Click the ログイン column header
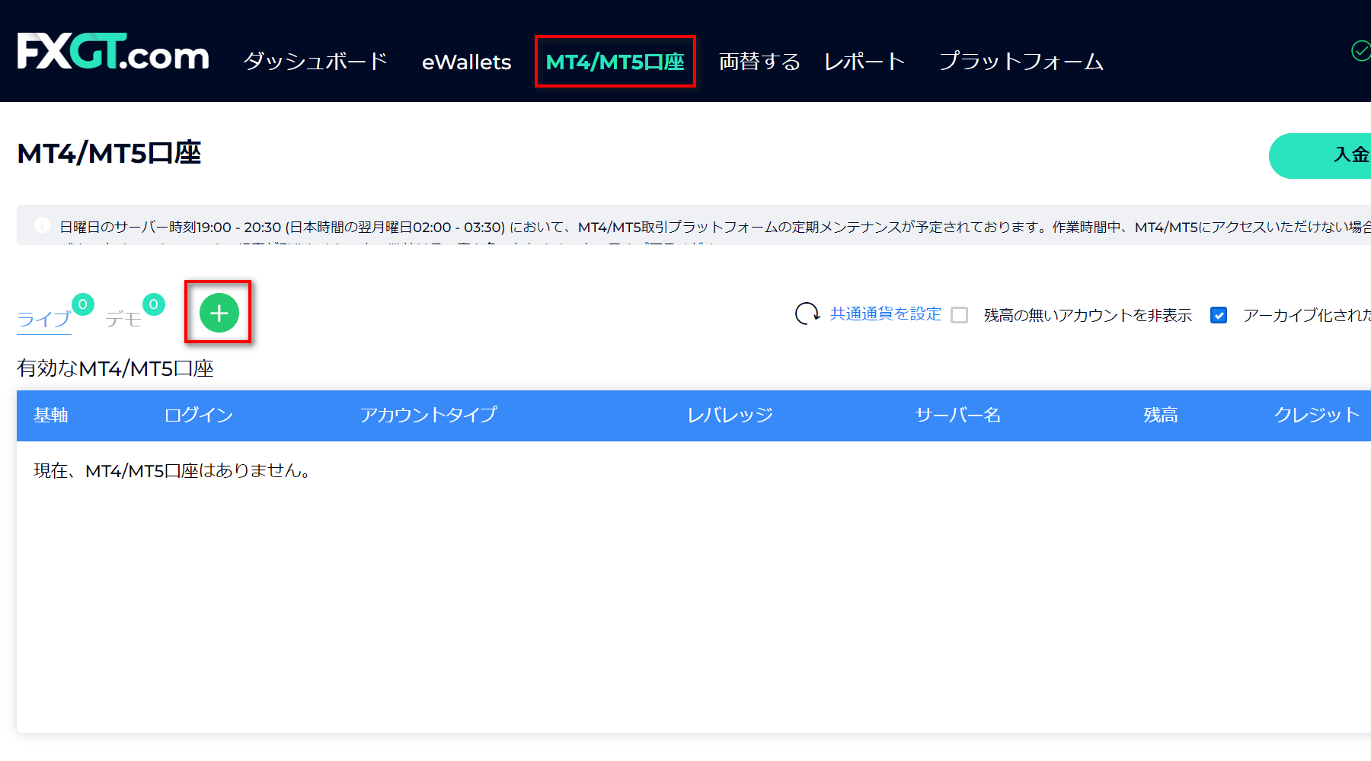Image resolution: width=1371 pixels, height=761 pixels. 199,415
